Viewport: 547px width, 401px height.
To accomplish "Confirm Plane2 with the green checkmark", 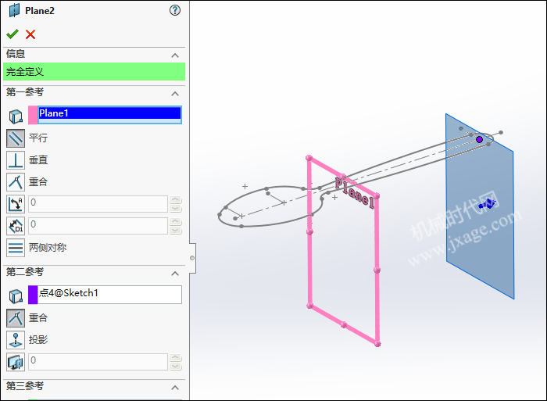I will coord(13,34).
